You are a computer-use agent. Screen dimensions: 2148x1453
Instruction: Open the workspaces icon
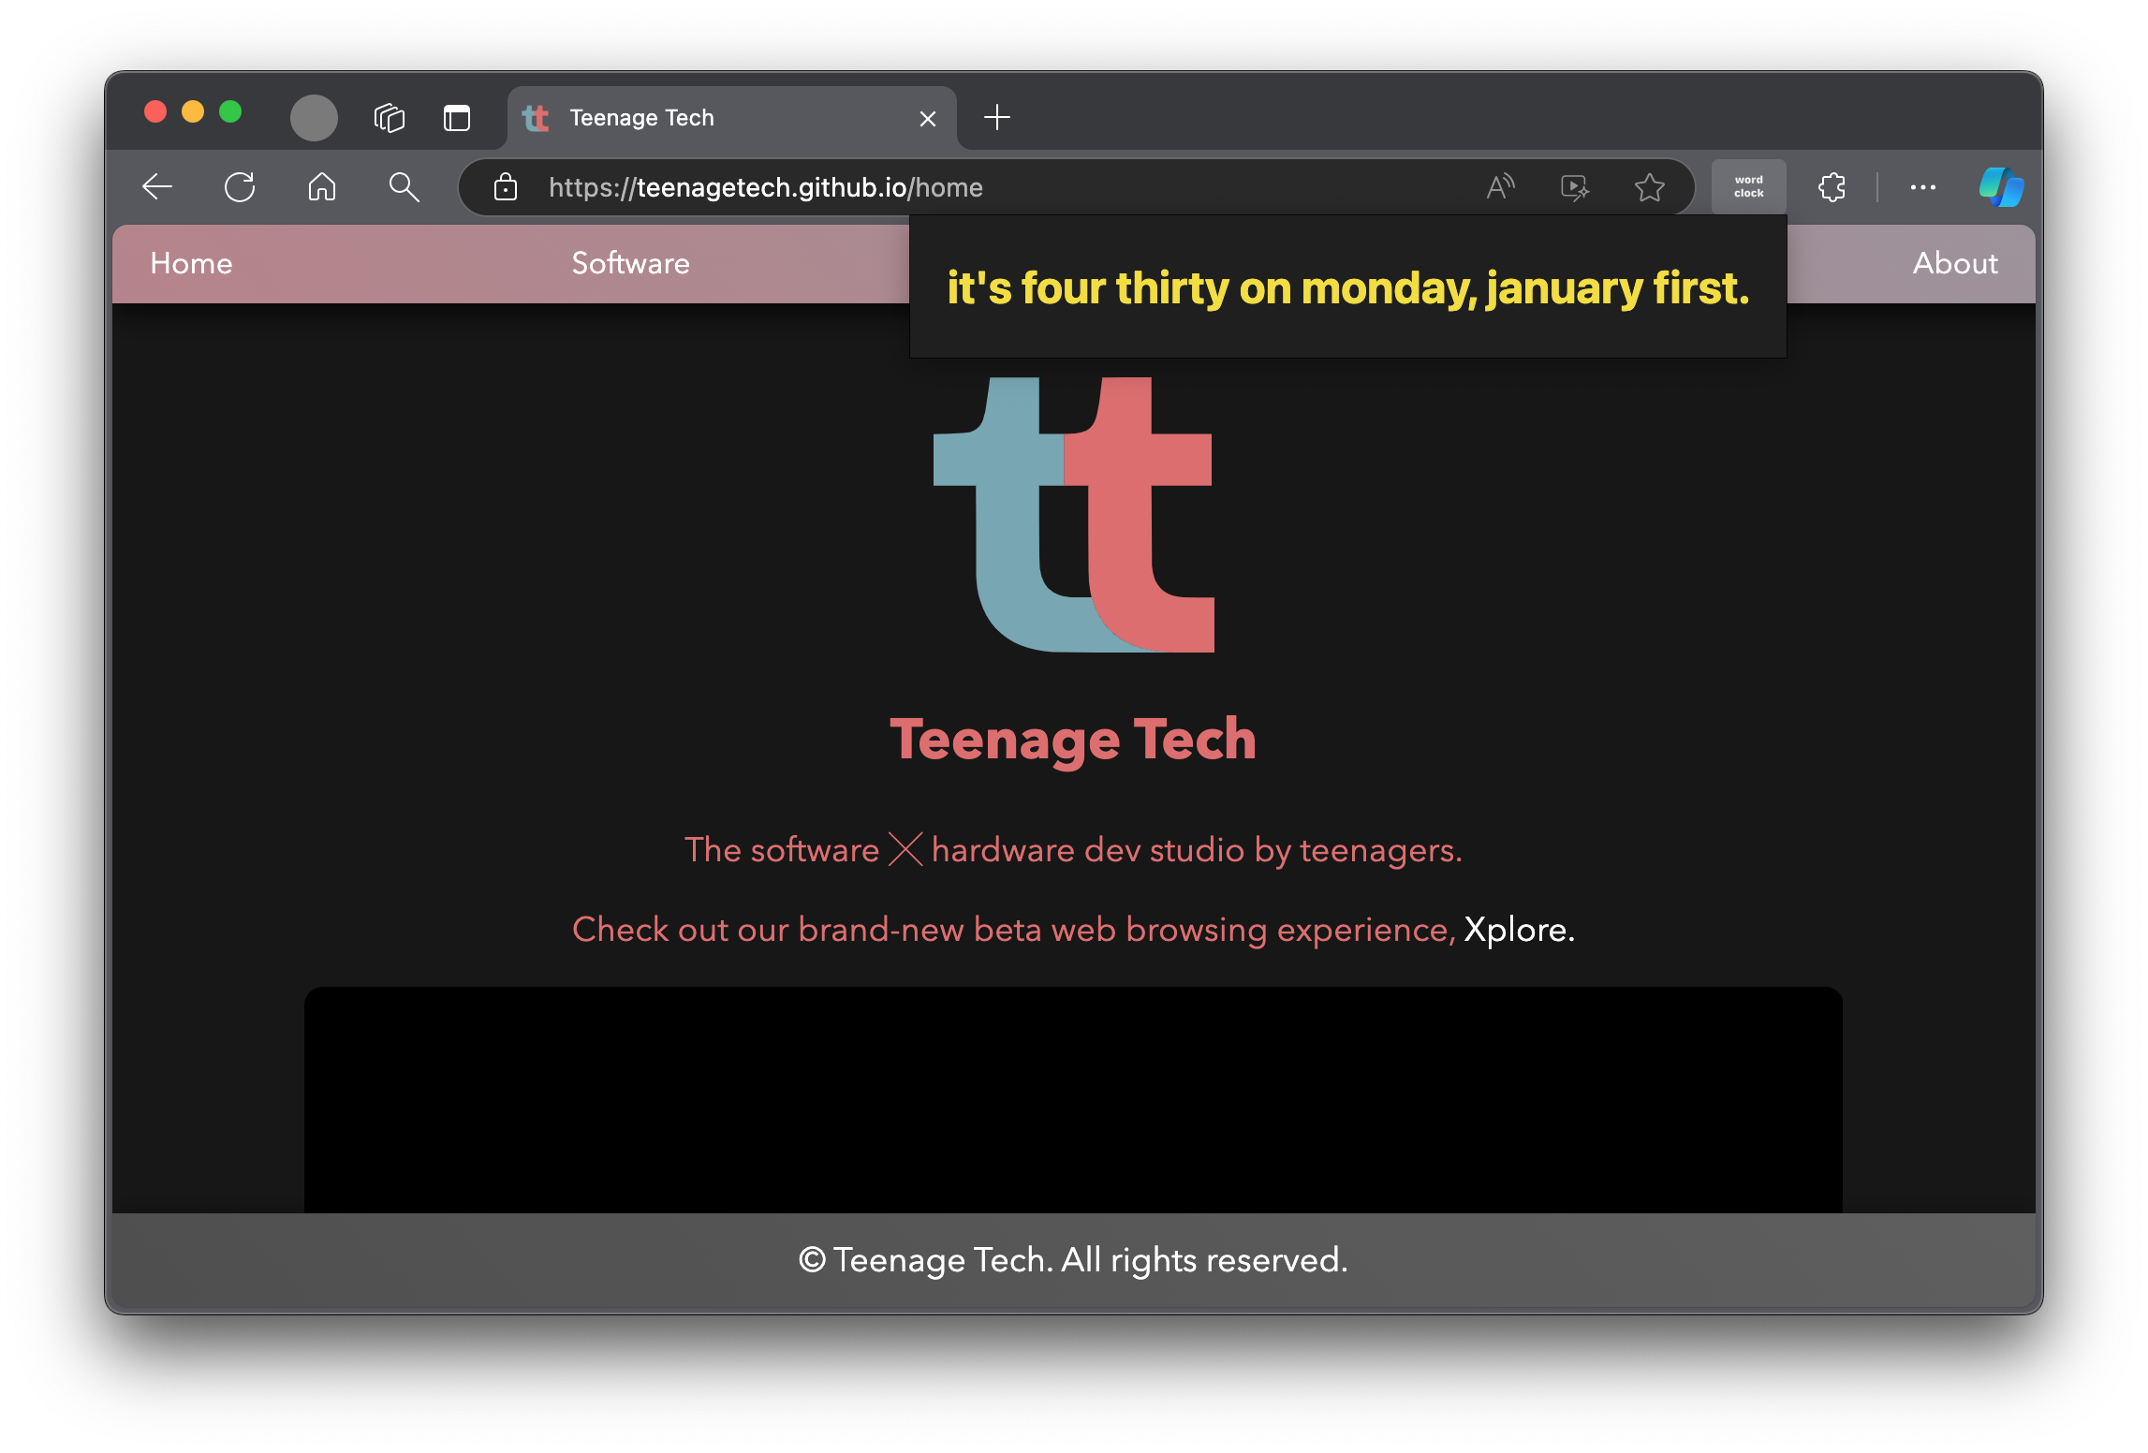click(x=389, y=118)
